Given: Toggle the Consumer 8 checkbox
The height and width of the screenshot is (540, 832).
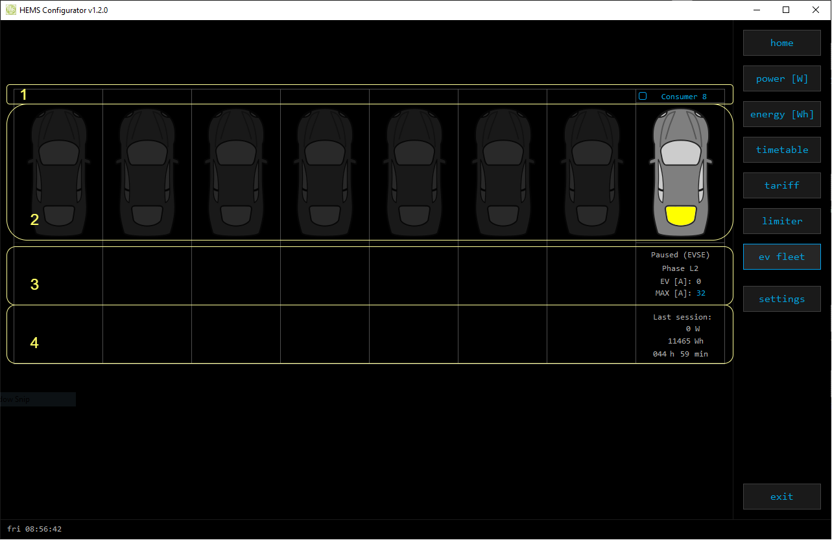Looking at the screenshot, I should pos(643,96).
